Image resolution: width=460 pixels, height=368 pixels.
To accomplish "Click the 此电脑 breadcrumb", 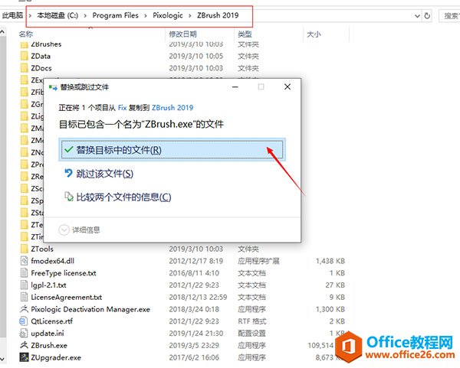I will click(12, 15).
